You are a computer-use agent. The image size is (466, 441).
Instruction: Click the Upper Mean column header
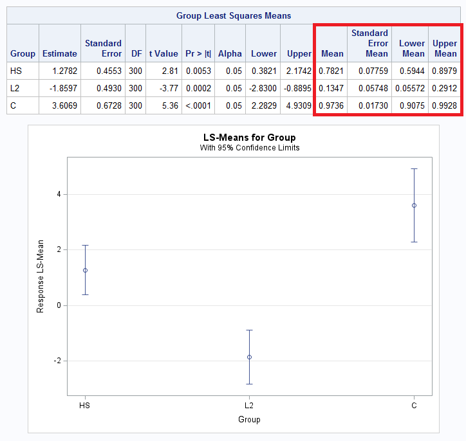445,48
